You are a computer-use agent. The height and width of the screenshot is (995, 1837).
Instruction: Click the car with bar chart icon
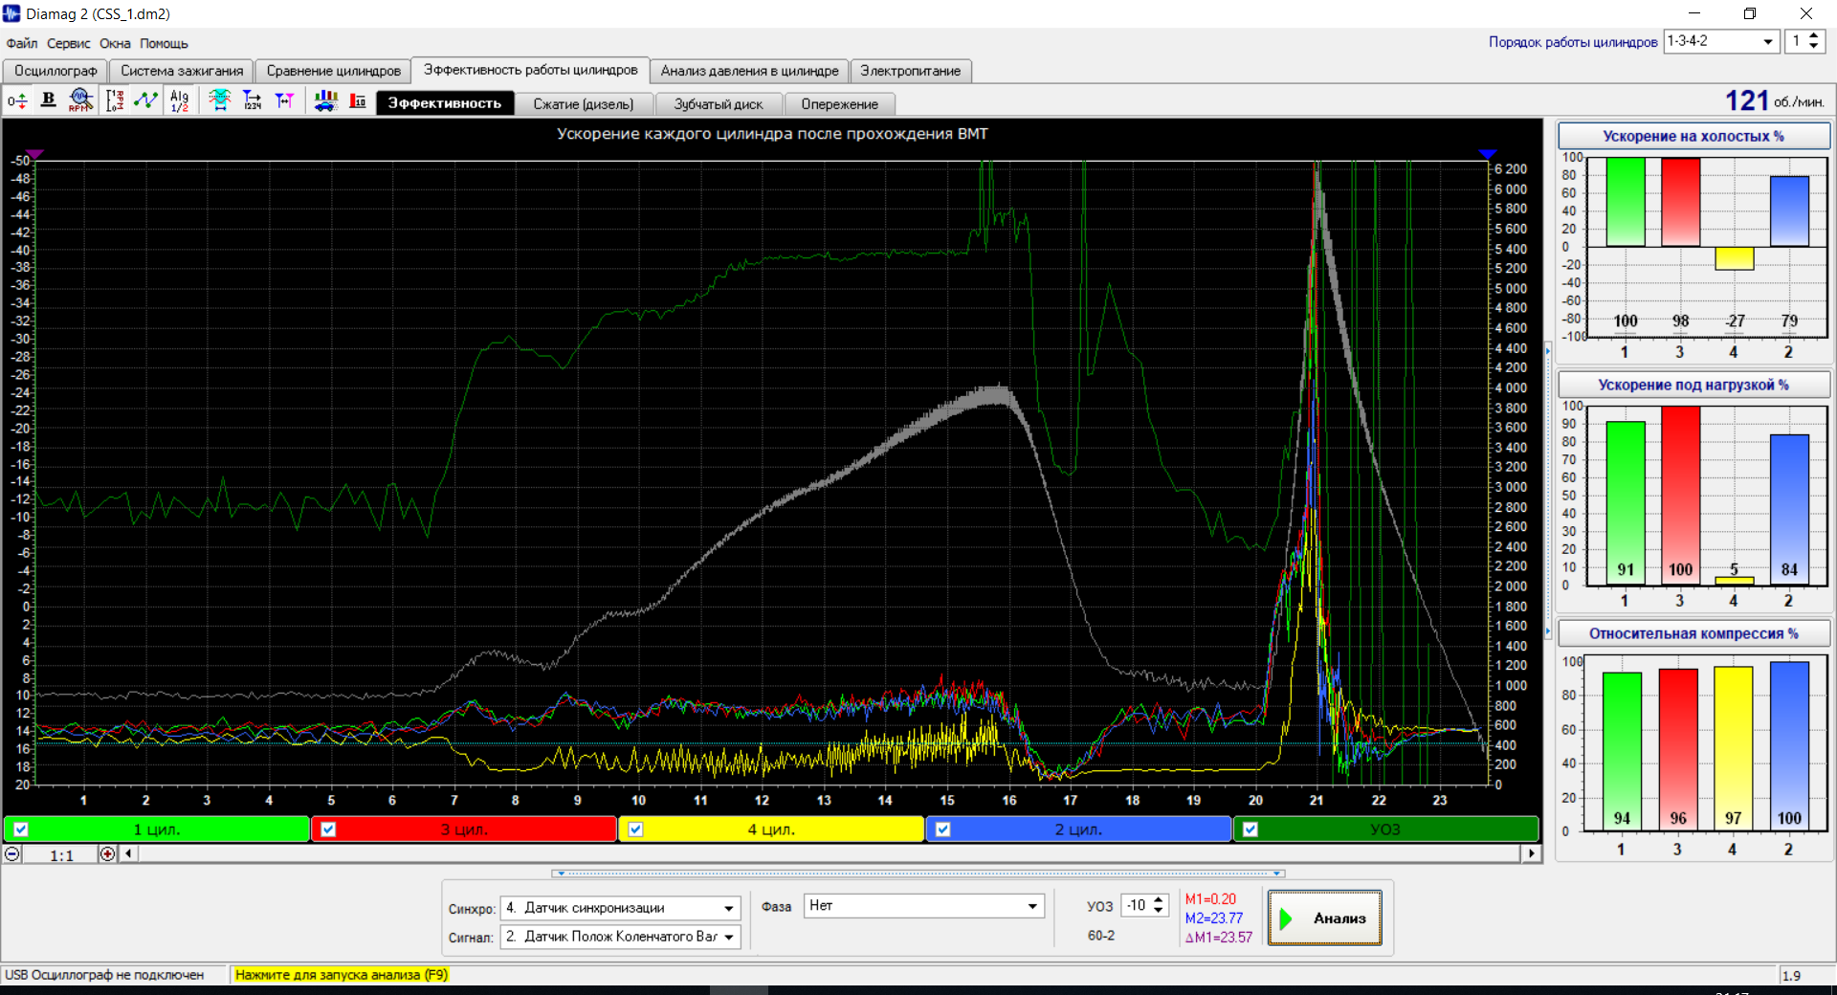(325, 100)
